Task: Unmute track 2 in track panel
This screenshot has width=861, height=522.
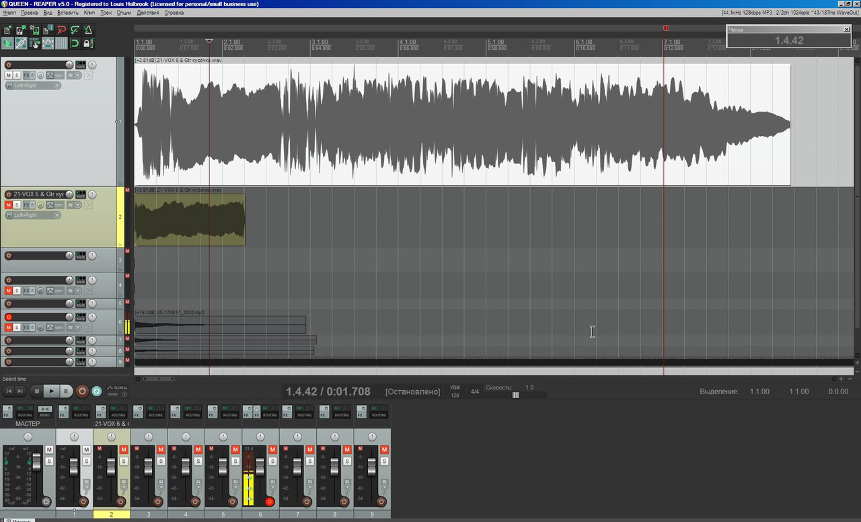Action: pyautogui.click(x=9, y=204)
